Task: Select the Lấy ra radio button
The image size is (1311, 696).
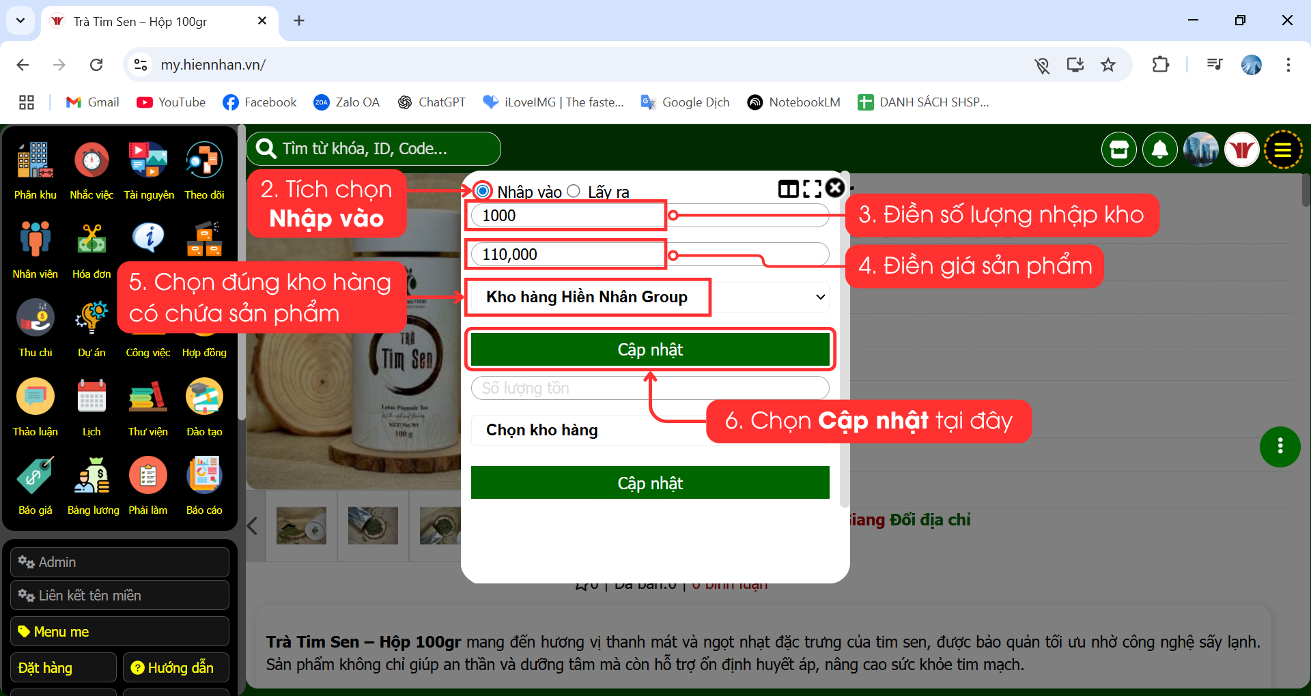Action: point(574,191)
